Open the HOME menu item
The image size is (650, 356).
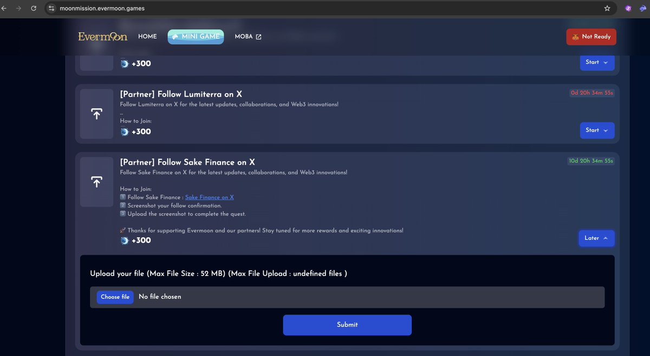tap(147, 36)
